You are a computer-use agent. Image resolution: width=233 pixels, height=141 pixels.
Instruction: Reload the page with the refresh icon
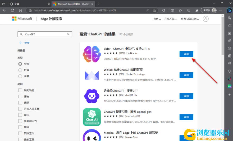pyautogui.click(x=12, y=10)
